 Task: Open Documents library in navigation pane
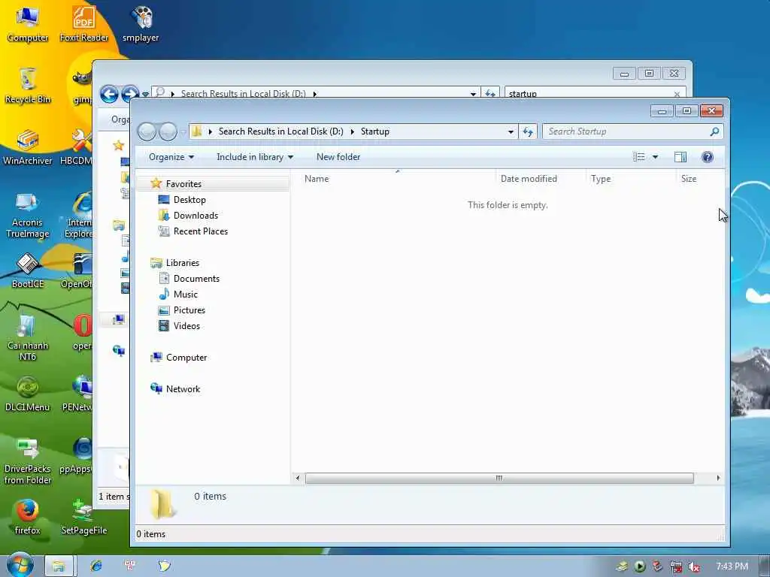[196, 279]
